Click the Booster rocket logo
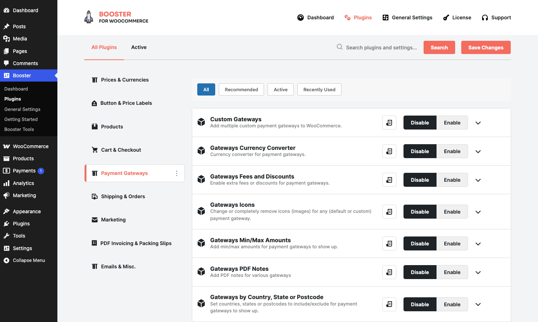 [x=89, y=17]
